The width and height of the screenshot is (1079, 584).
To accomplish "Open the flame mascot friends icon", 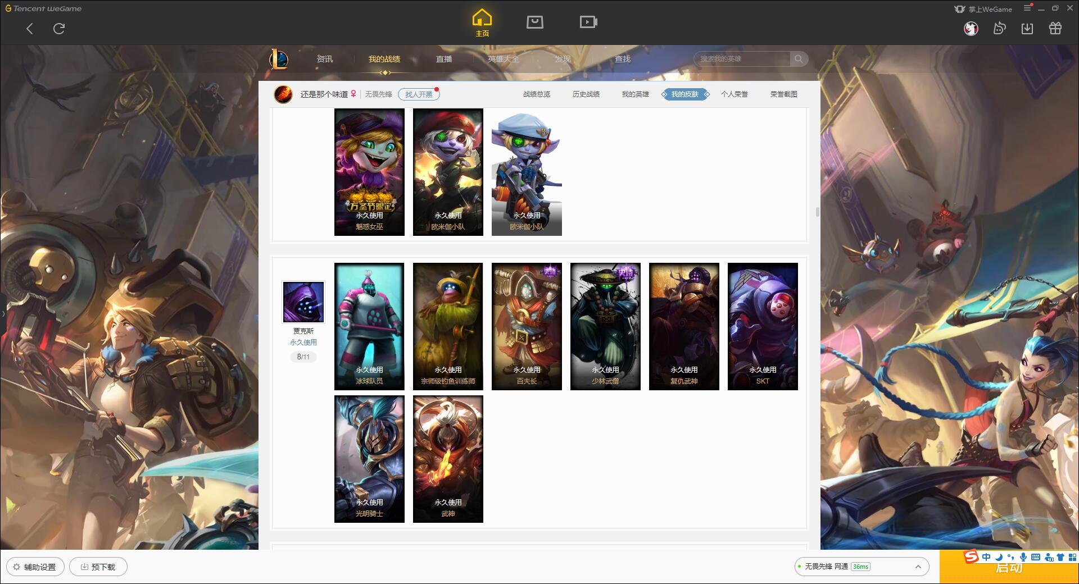I will coord(999,28).
